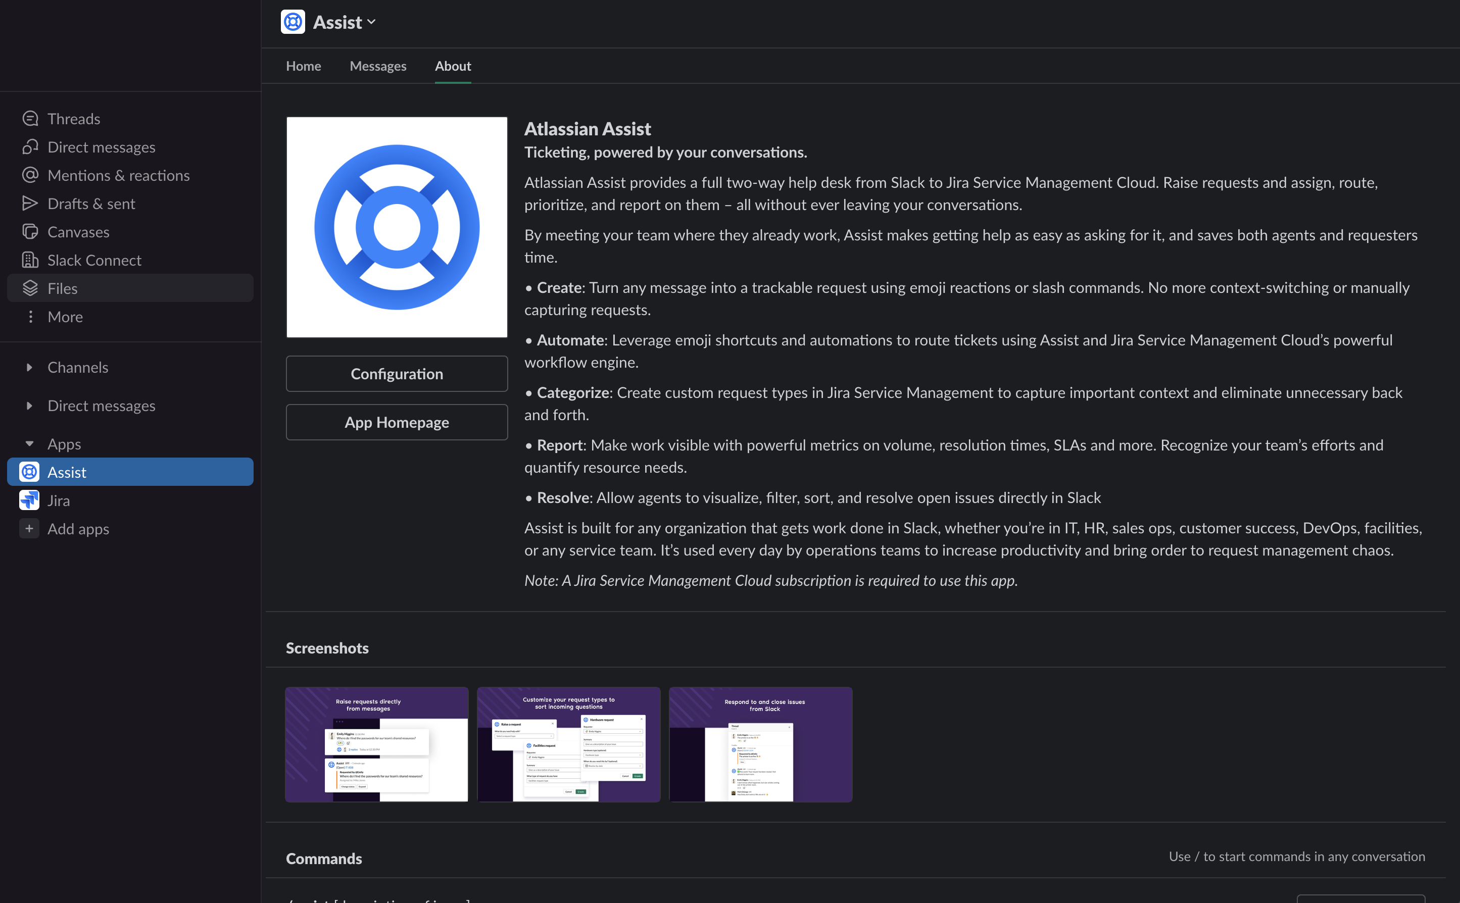Open Canvases from the sidebar icon
The height and width of the screenshot is (903, 1460).
(x=30, y=232)
